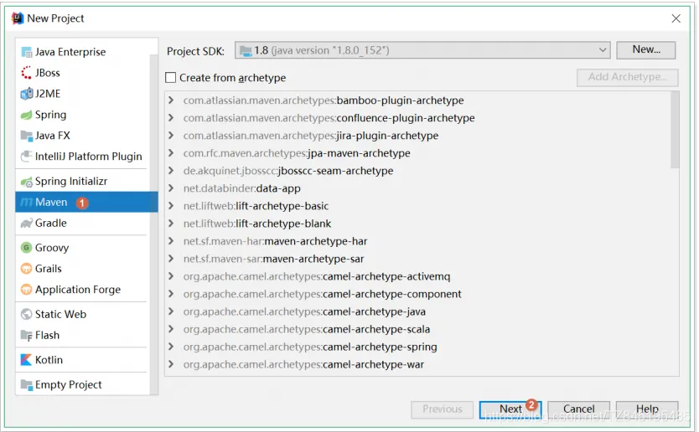Close the New Project dialog

tap(676, 18)
